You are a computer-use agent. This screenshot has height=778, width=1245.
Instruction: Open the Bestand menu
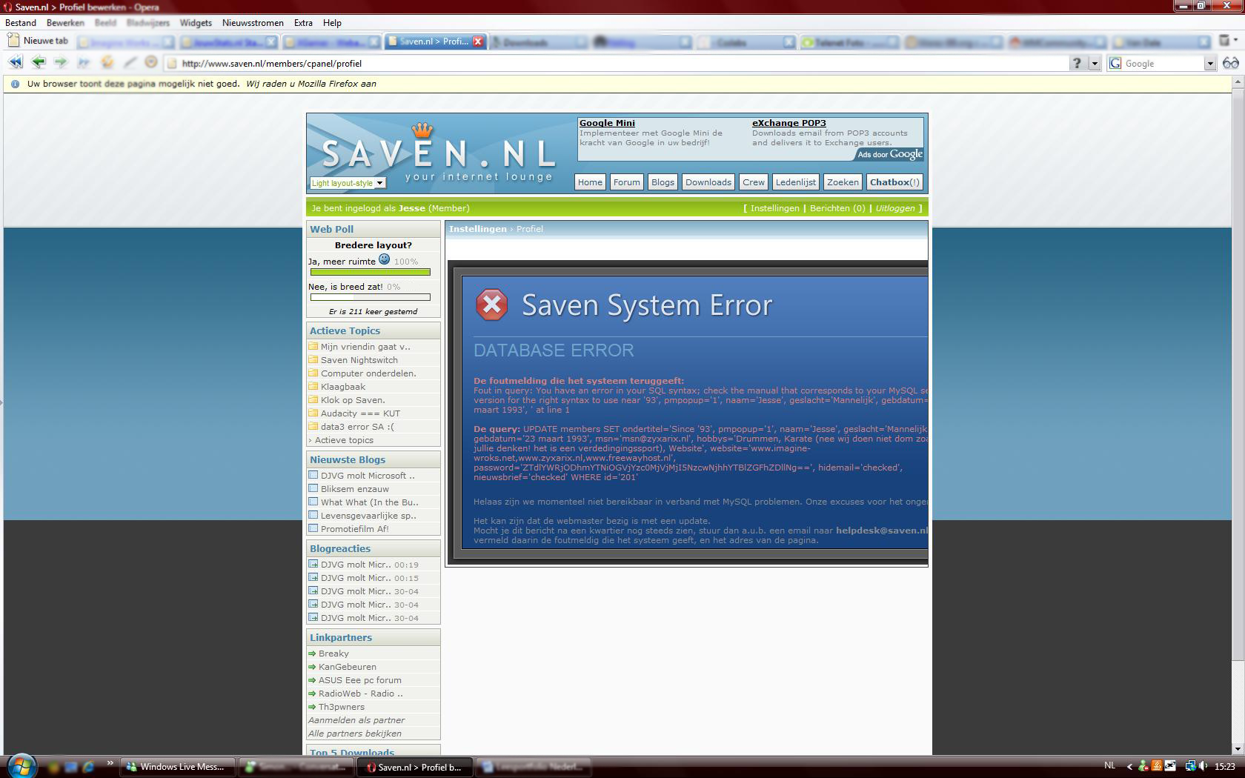click(x=21, y=23)
